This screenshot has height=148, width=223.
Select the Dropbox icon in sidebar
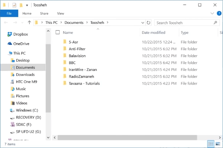tap(10, 34)
